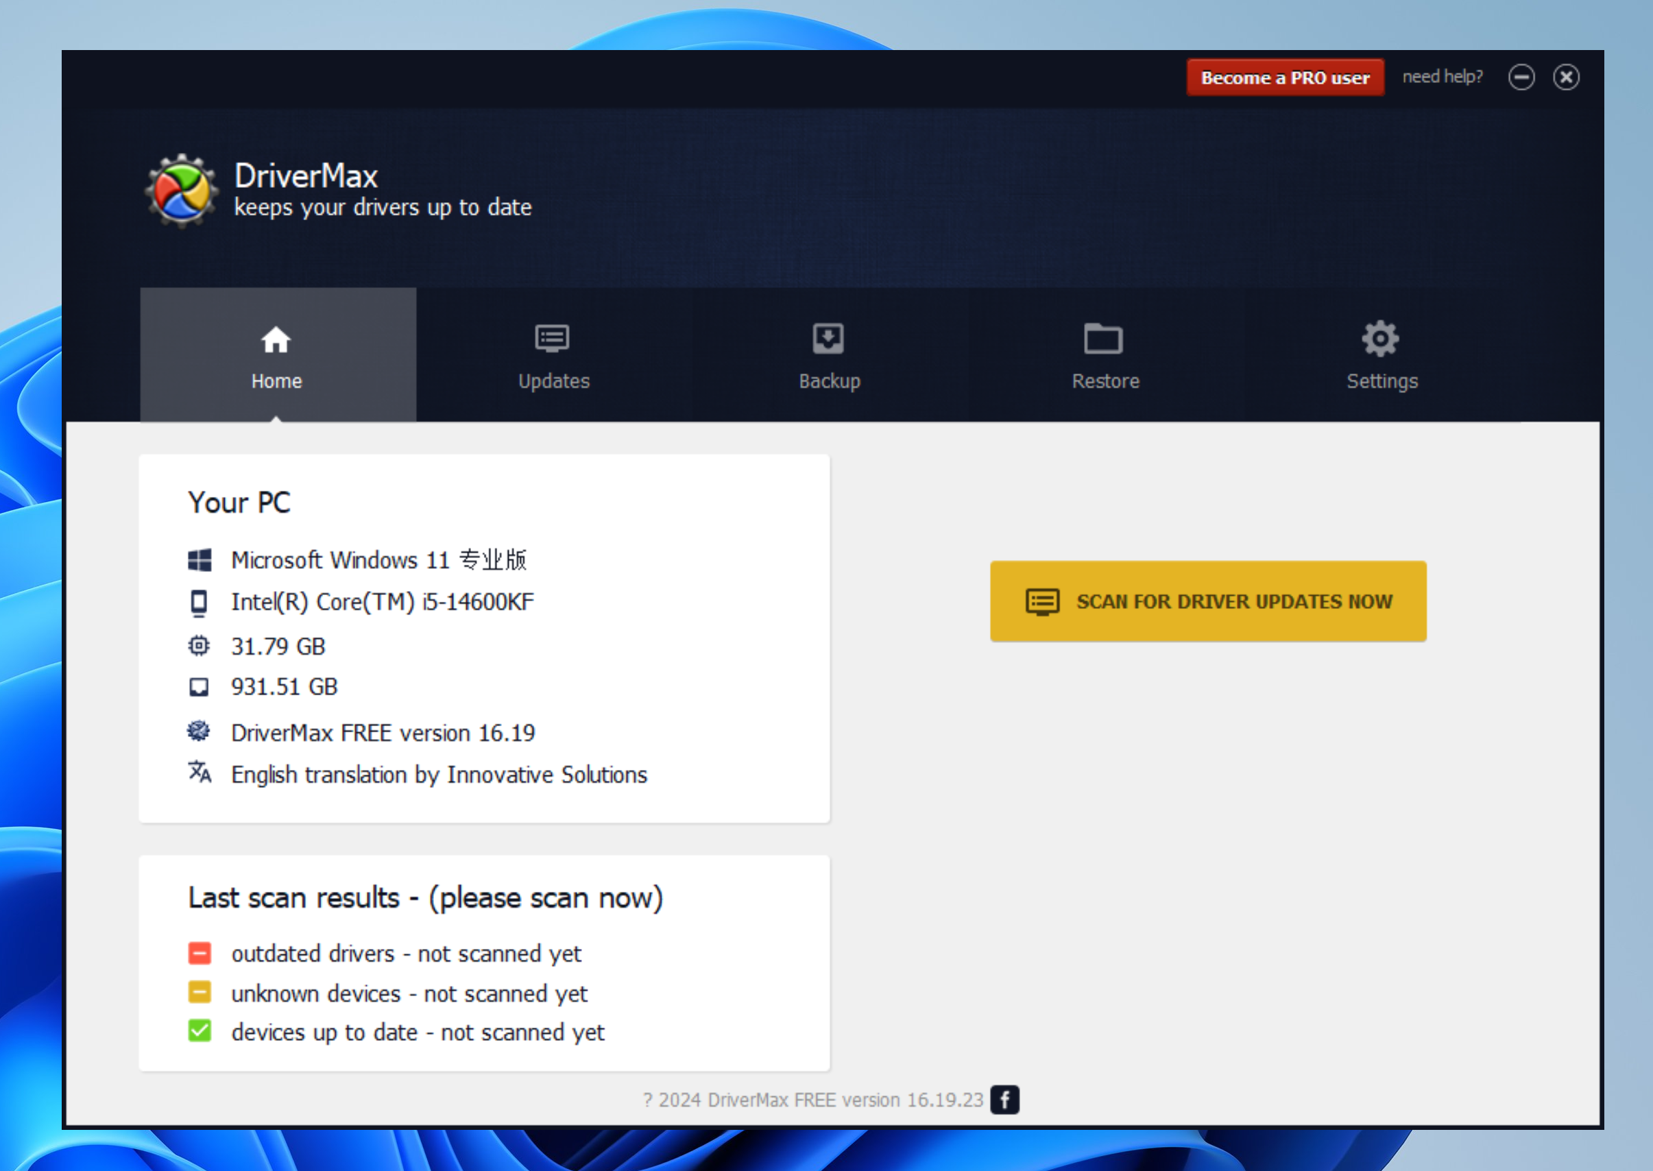Open the Settings tab
The image size is (1653, 1171).
1382,354
